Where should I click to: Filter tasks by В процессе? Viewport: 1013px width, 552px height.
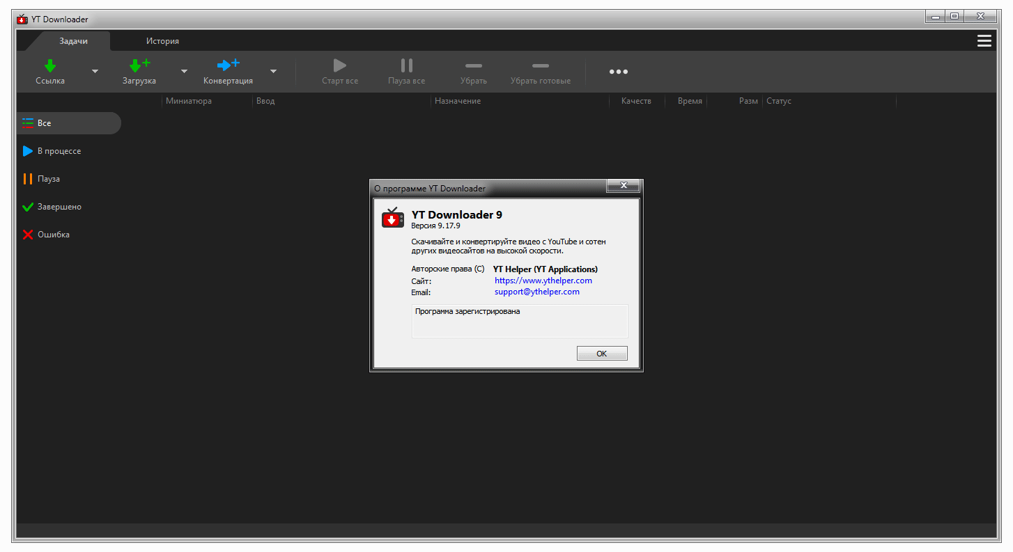pyautogui.click(x=59, y=151)
